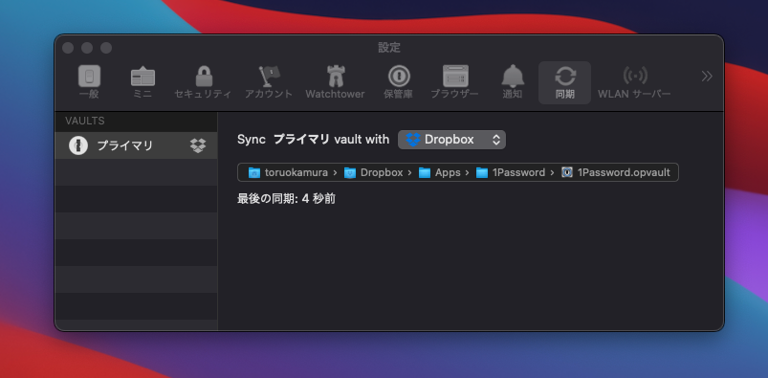Show more toolbar items via double chevron

click(706, 76)
